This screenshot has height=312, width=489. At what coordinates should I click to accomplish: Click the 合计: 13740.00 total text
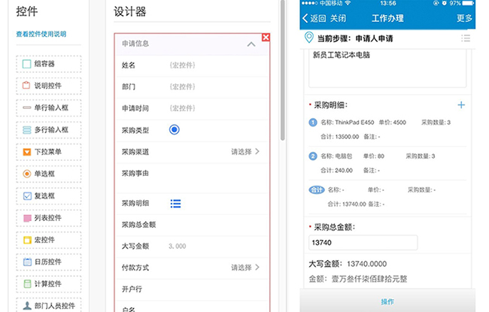(347, 204)
